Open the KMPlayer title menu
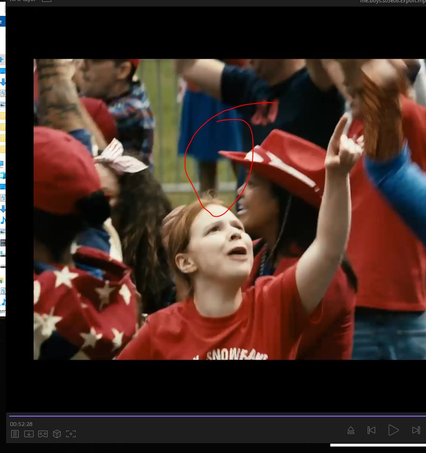The height and width of the screenshot is (453, 426). coord(22,1)
